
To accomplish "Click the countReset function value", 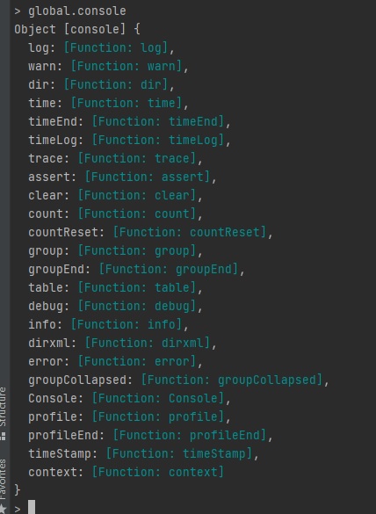I will [190, 233].
